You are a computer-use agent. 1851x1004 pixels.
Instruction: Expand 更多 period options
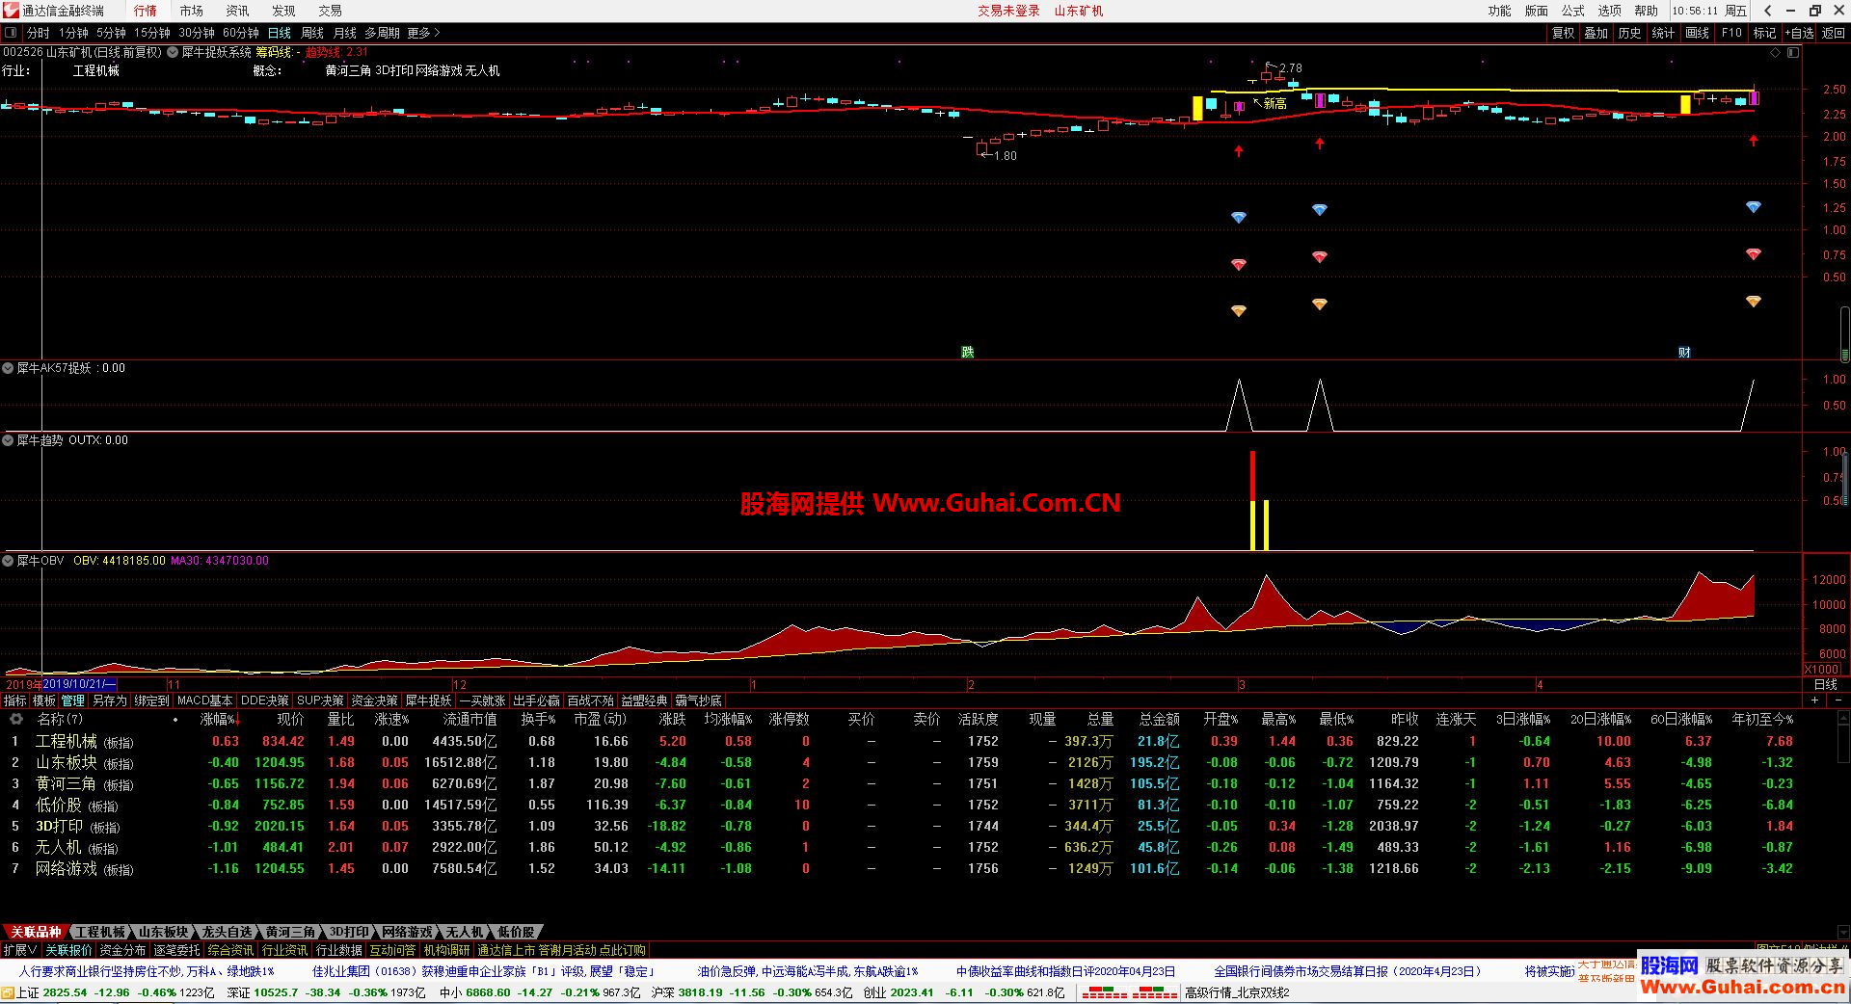pyautogui.click(x=423, y=33)
